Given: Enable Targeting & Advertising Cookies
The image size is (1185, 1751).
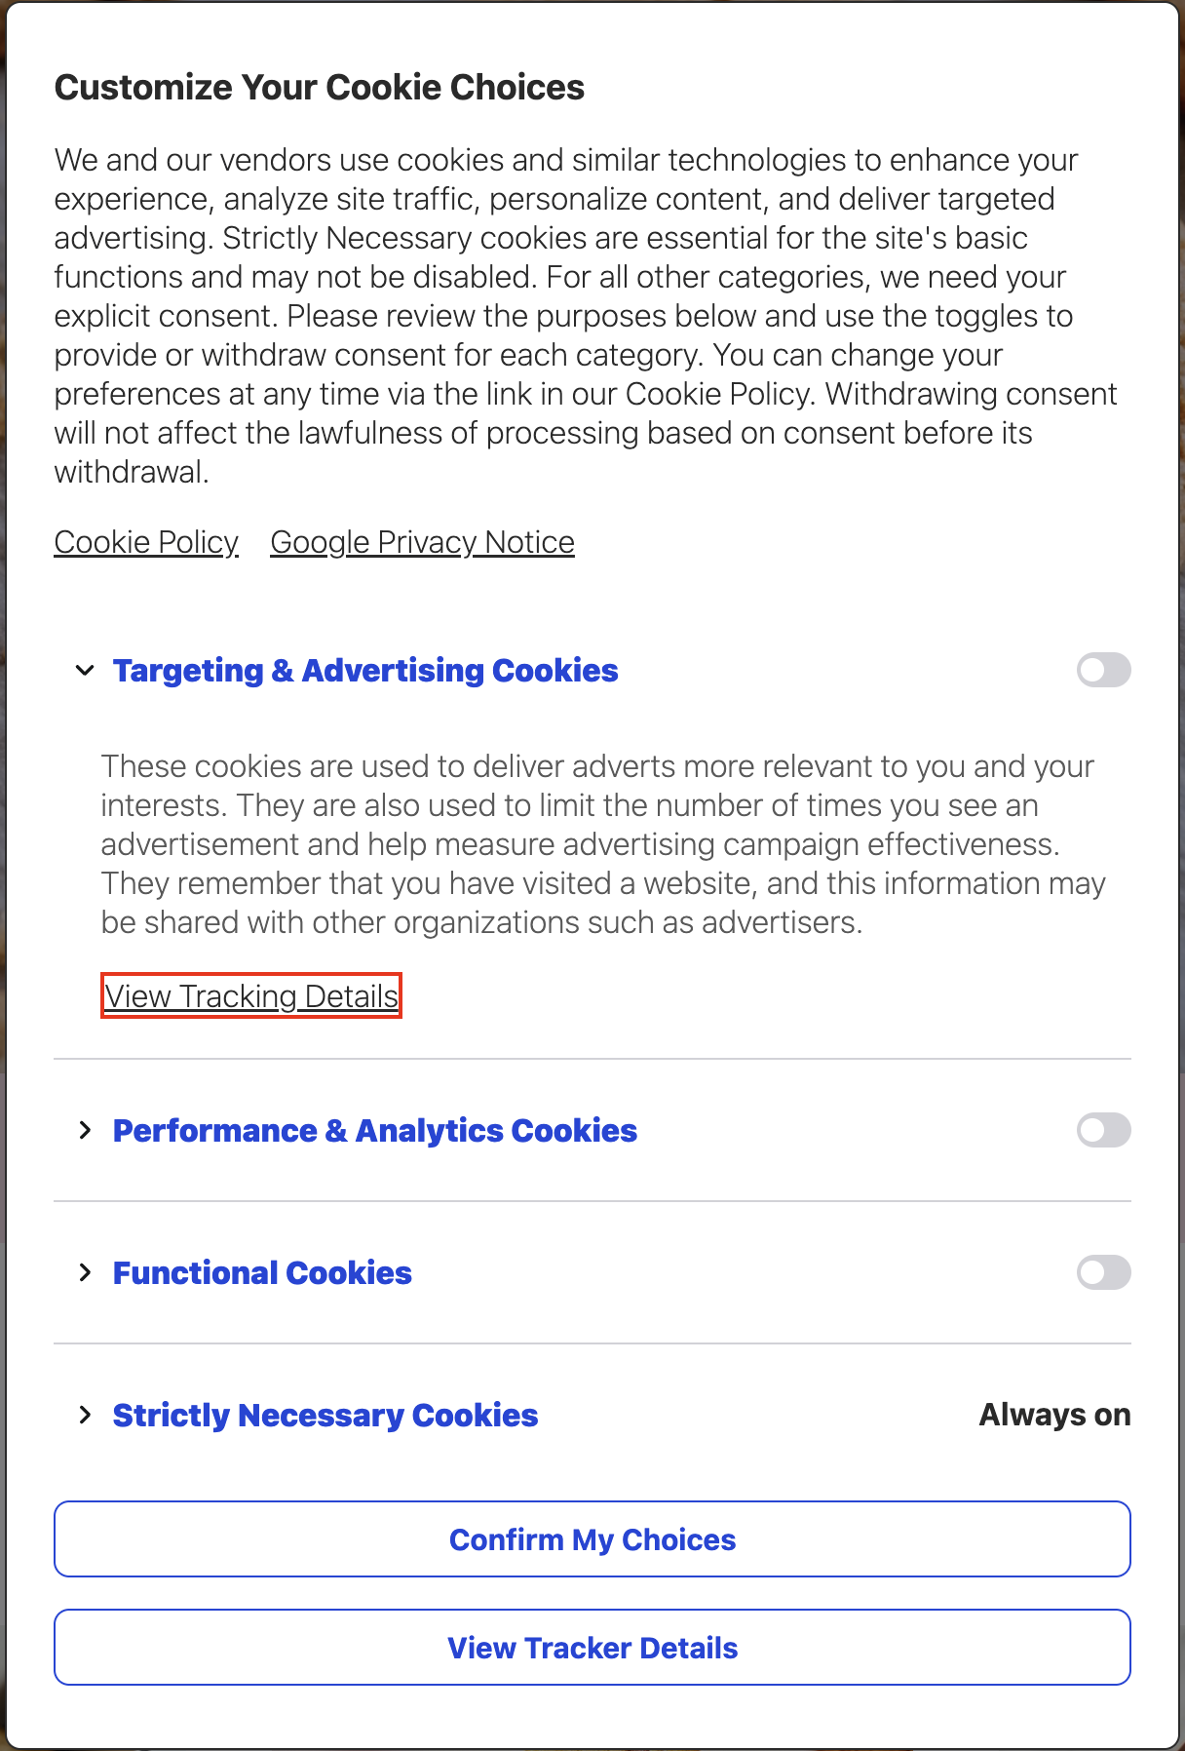Looking at the screenshot, I should tap(1103, 670).
